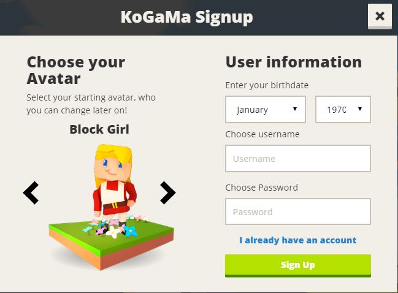This screenshot has height=293, width=398.
Task: Click the "Choose Password" label
Action: point(262,188)
